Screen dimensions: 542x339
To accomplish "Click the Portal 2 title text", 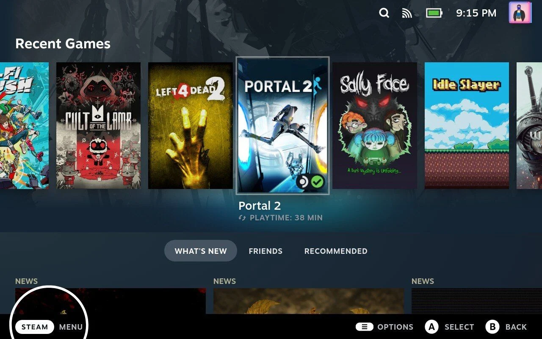I will point(260,206).
